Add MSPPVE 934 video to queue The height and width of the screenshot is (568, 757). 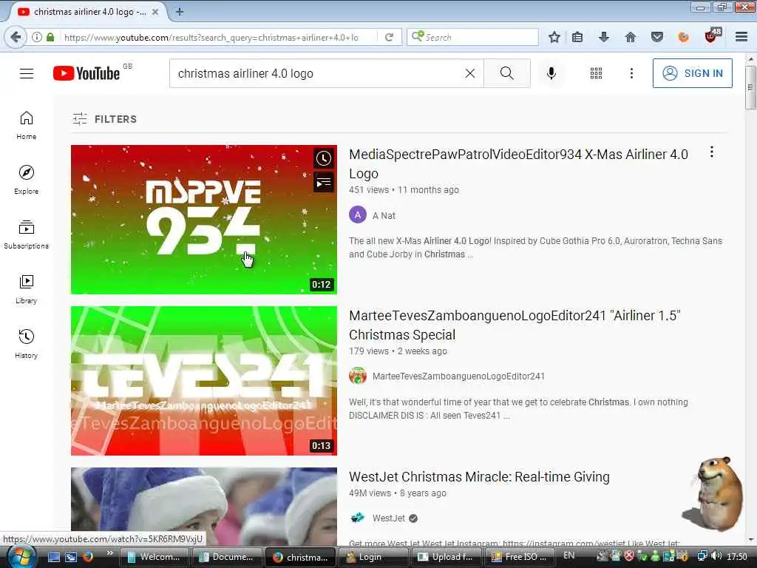(x=324, y=183)
